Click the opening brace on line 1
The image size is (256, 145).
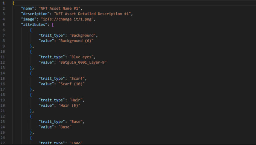click(14, 3)
